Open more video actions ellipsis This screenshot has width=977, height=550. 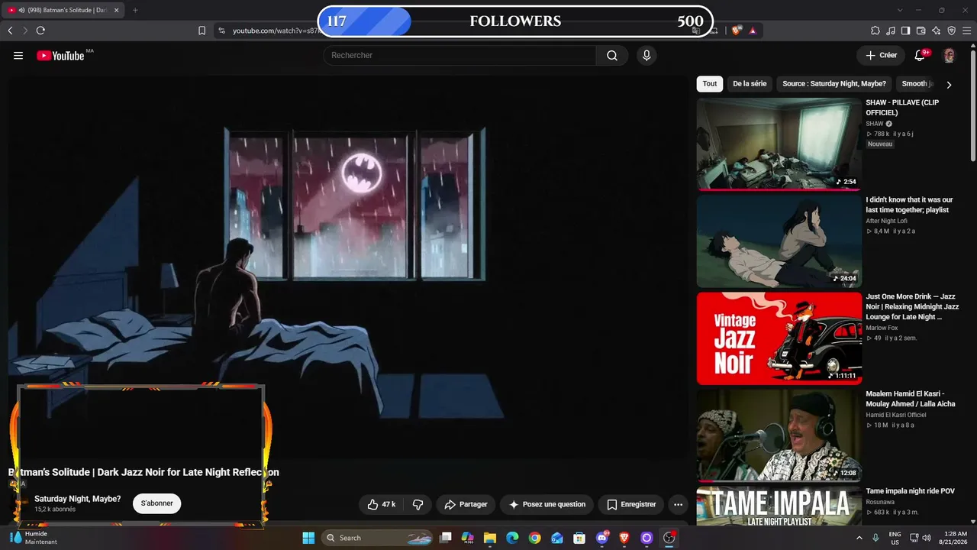678,504
